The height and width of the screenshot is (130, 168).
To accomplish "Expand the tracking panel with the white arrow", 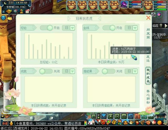I will click(x=166, y=26).
